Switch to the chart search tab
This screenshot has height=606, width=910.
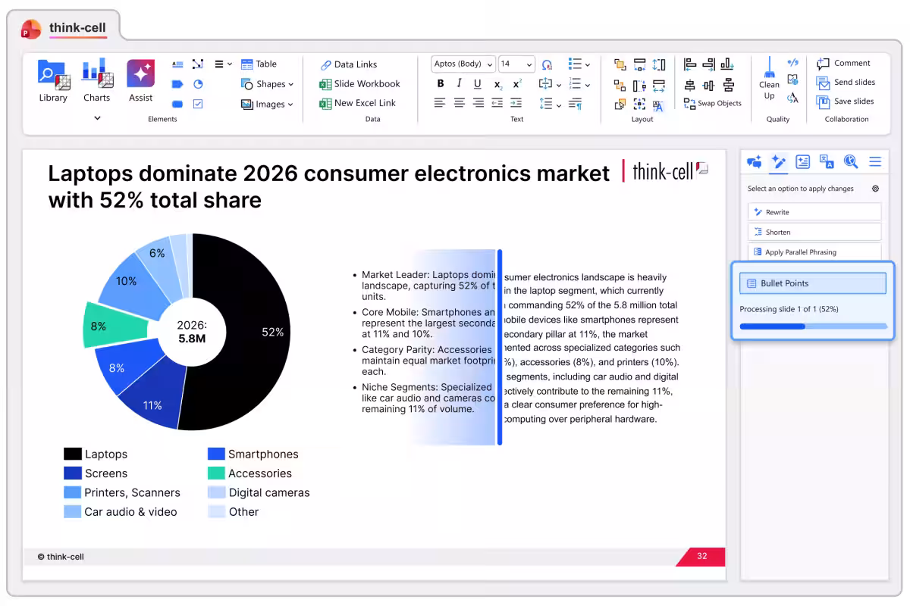[851, 161]
